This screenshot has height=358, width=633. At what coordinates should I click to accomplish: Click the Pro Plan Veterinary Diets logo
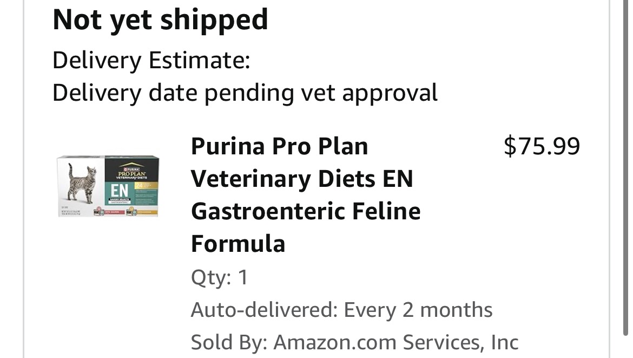(131, 171)
